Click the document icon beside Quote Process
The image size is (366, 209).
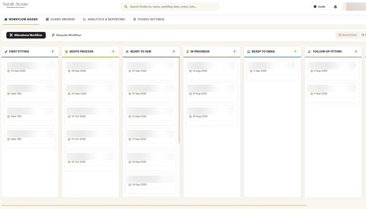(x=66, y=52)
